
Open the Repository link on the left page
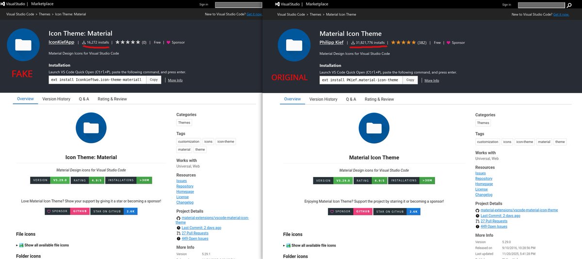185,186
